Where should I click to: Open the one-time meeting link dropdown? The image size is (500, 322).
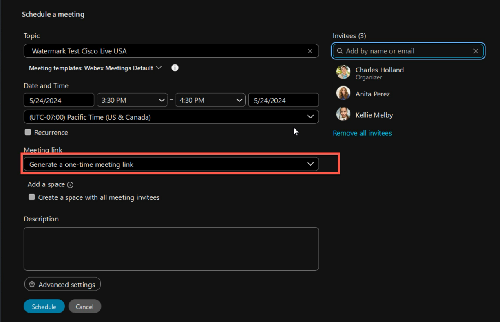pos(171,164)
